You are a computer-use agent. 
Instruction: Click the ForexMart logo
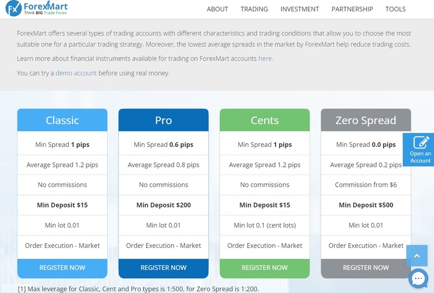click(37, 8)
